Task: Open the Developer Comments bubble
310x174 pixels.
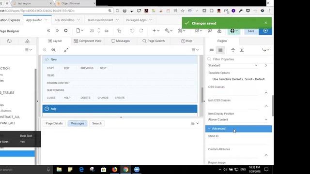Action: coord(210,30)
